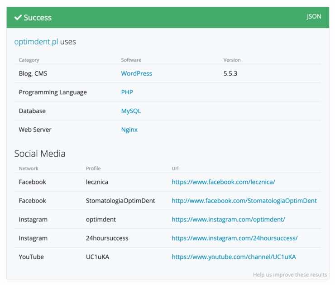Screen dimensions: 335x285
Task: Select the 'Facebook' cell in lecznica row
Action: tap(32, 182)
